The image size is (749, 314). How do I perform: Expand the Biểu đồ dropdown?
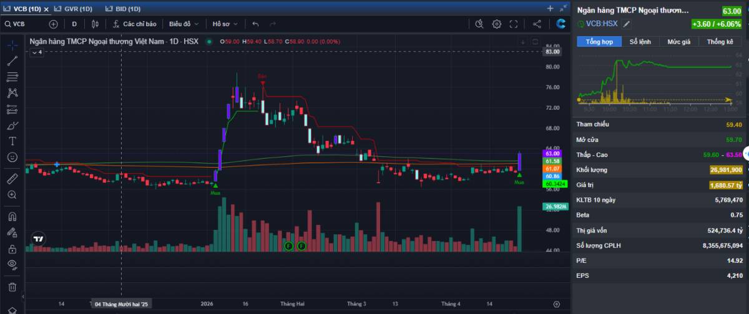[x=184, y=24]
